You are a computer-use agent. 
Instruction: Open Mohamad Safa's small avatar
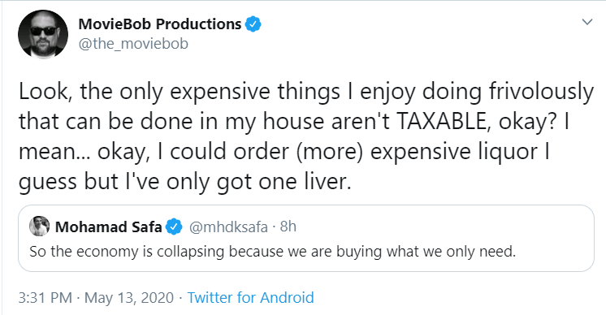tap(40, 227)
